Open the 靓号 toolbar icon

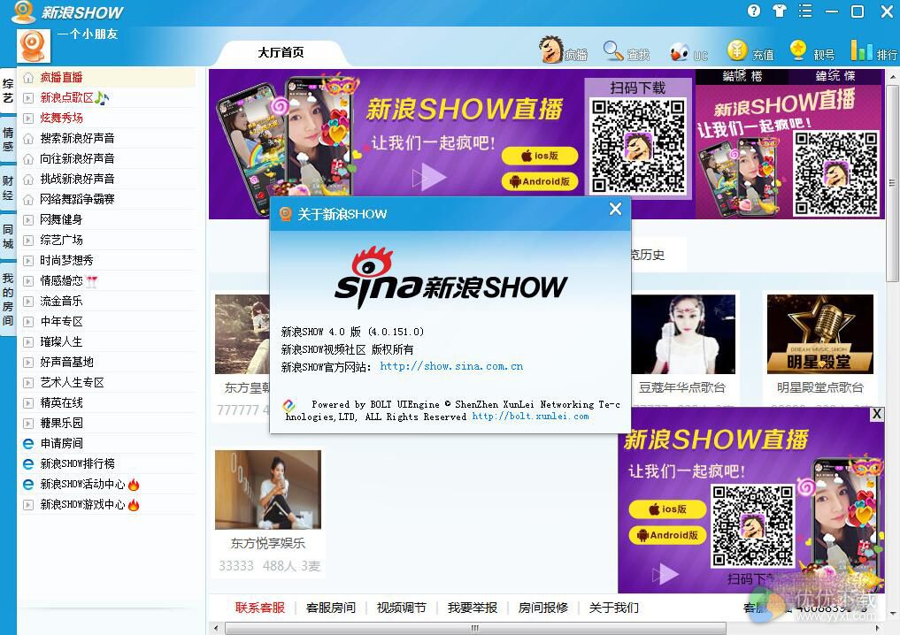click(812, 51)
